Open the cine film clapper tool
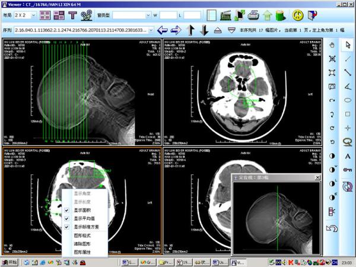This screenshot has height=267, width=356. [225, 15]
